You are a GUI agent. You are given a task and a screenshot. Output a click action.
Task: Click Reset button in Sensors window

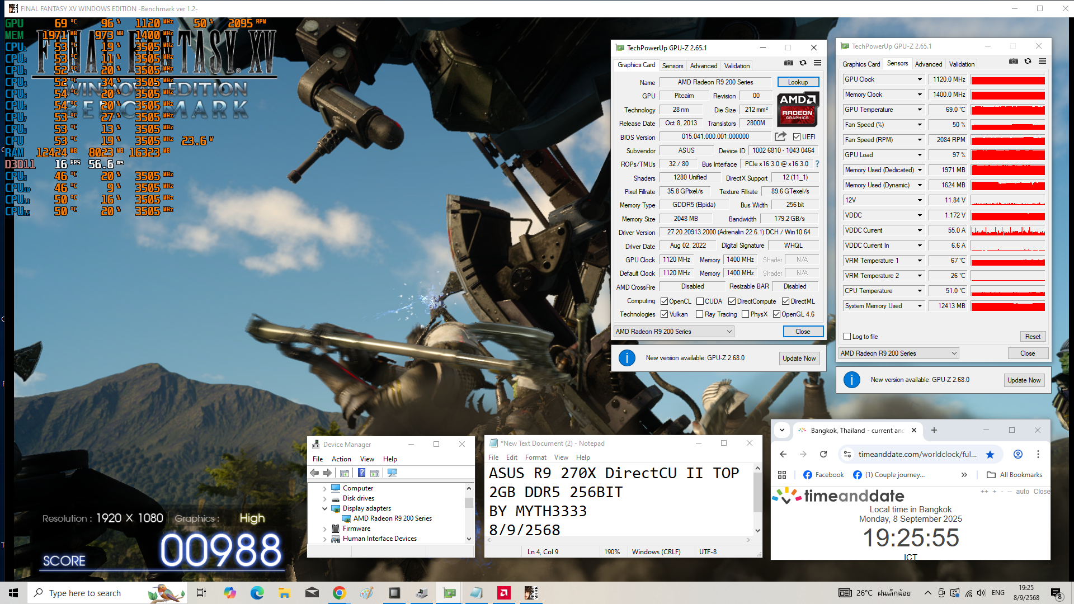point(1032,337)
